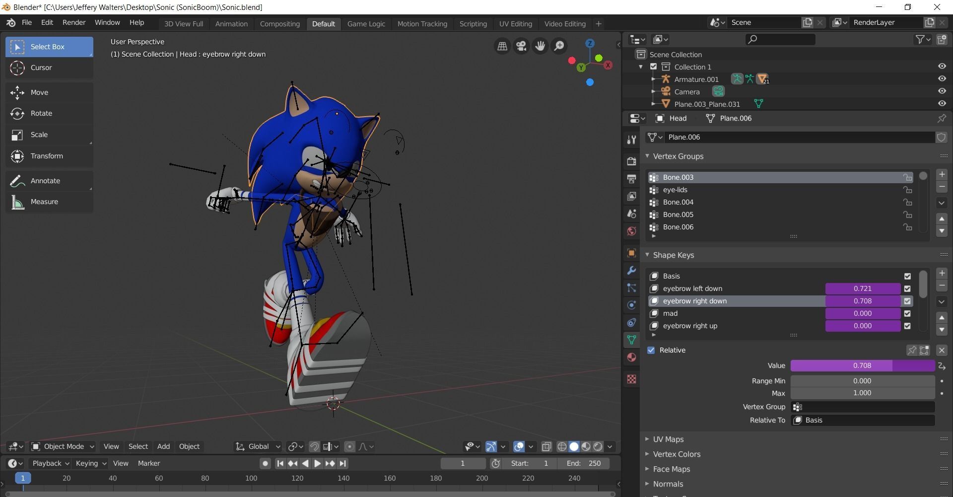The image size is (953, 497).
Task: Choose the Measure tool
Action: (x=49, y=202)
